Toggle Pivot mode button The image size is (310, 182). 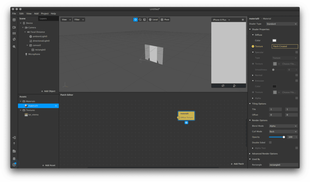[x=165, y=20]
